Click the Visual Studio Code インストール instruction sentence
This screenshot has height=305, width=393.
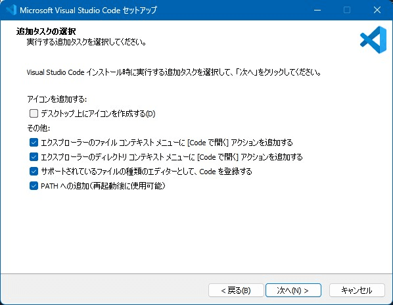(x=173, y=72)
